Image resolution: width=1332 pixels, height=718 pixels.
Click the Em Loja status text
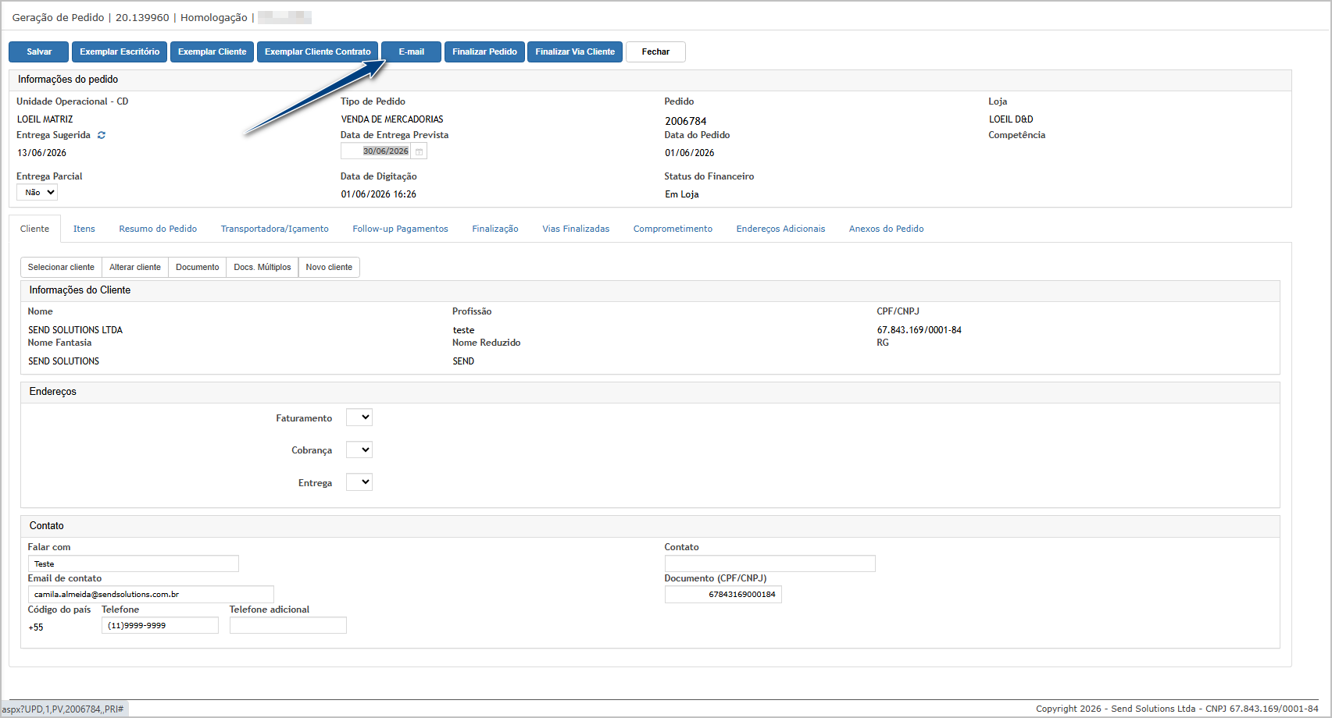[x=682, y=194]
